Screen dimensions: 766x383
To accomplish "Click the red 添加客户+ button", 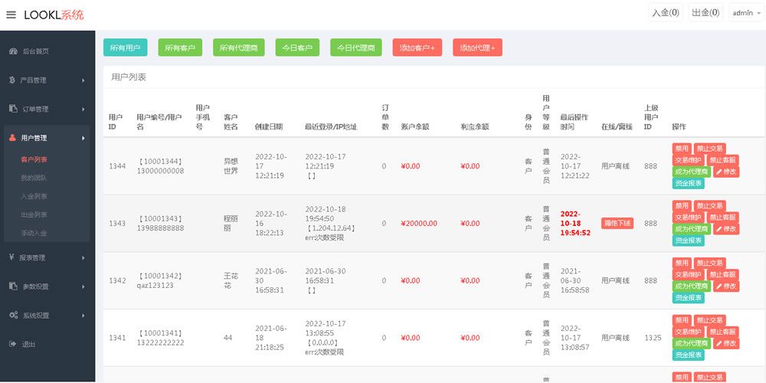I will 418,47.
